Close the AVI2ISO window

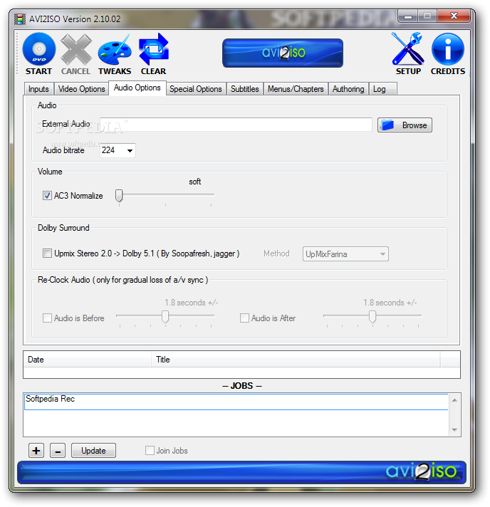(454, 16)
